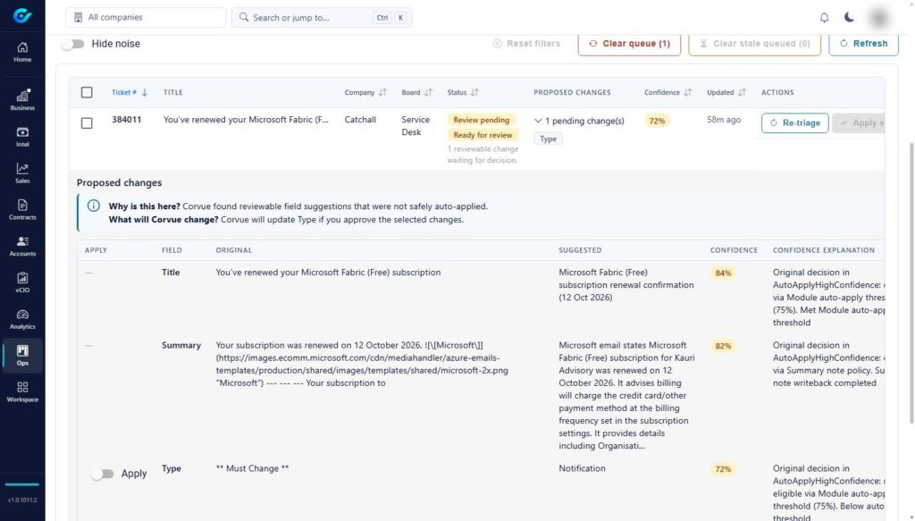Click the 72% confidence badge in ticket row
This screenshot has width=915, height=521.
point(657,121)
